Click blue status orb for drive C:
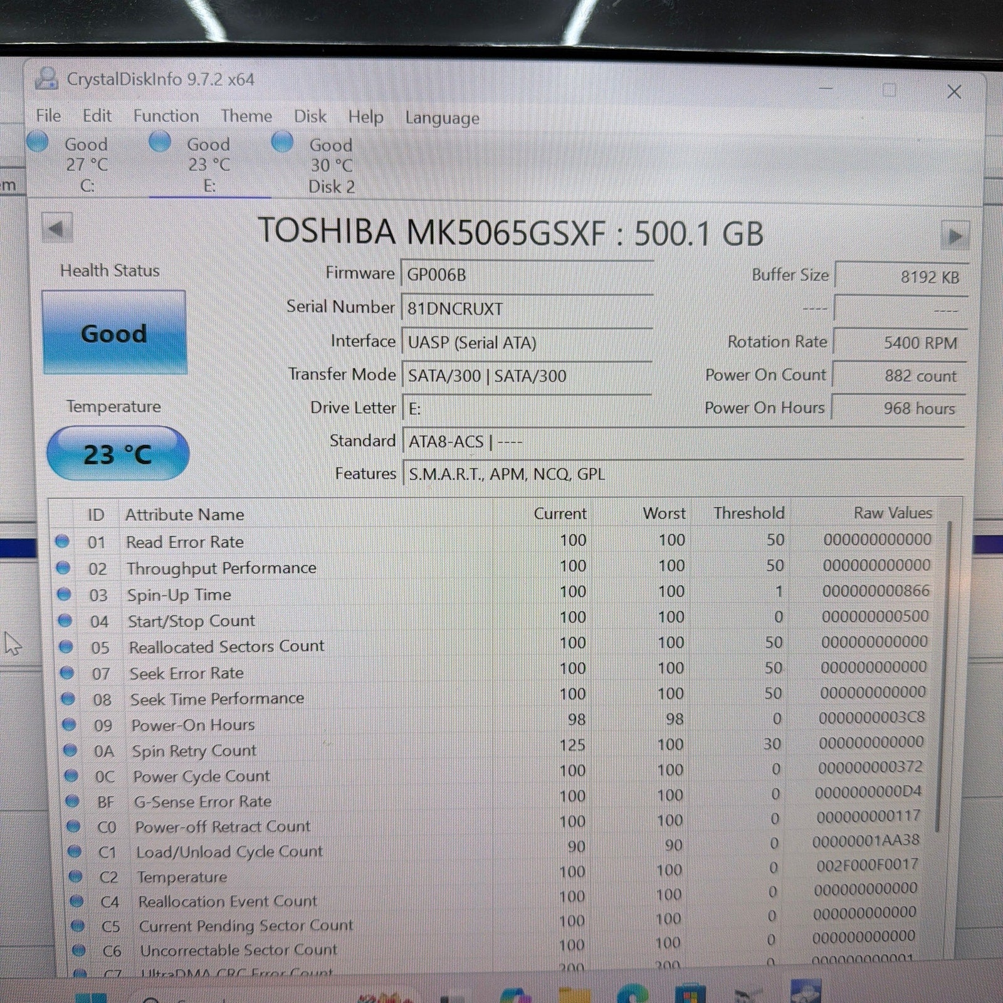The height and width of the screenshot is (1003, 1003). pyautogui.click(x=38, y=142)
